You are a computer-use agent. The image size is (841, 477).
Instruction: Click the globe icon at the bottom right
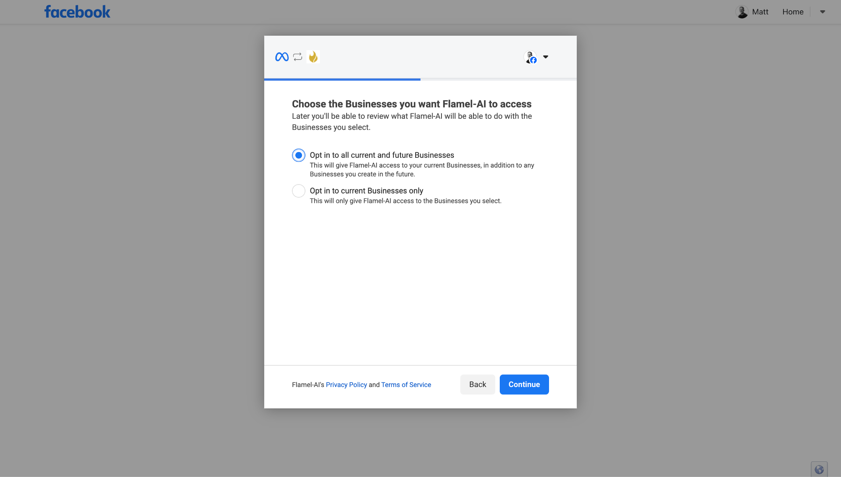point(819,469)
